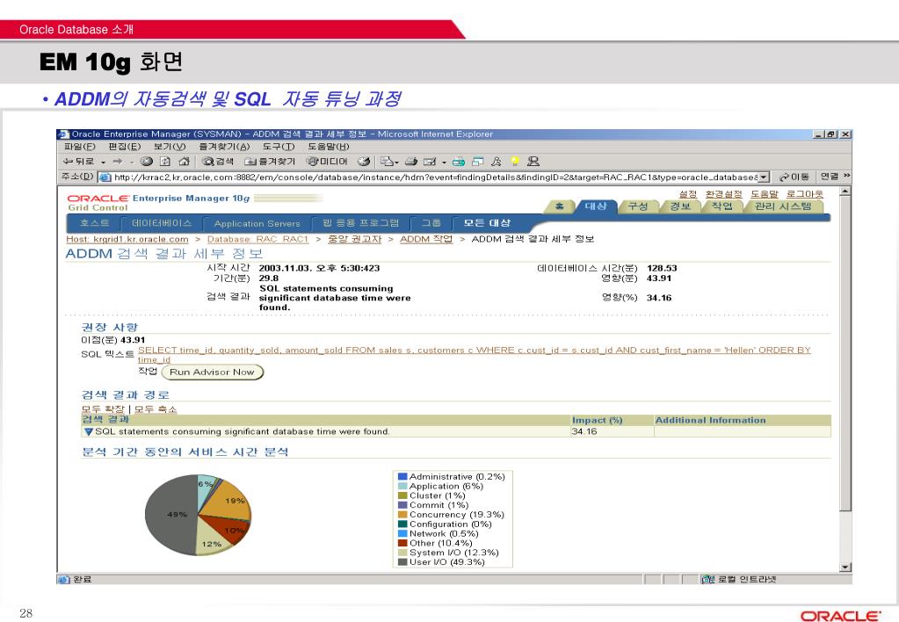Select the 데이터베이스 sub-tab
The height and width of the screenshot is (622, 899).
point(162,223)
